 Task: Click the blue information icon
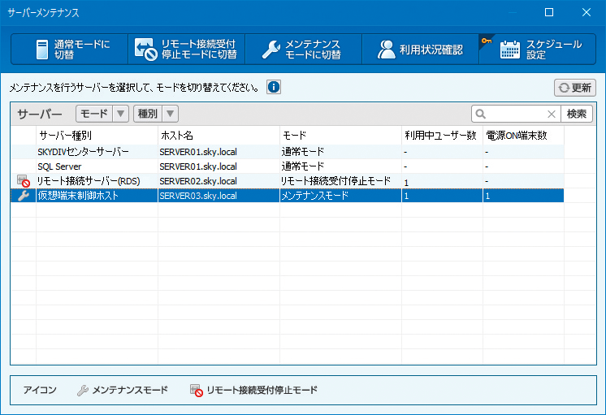click(x=274, y=87)
